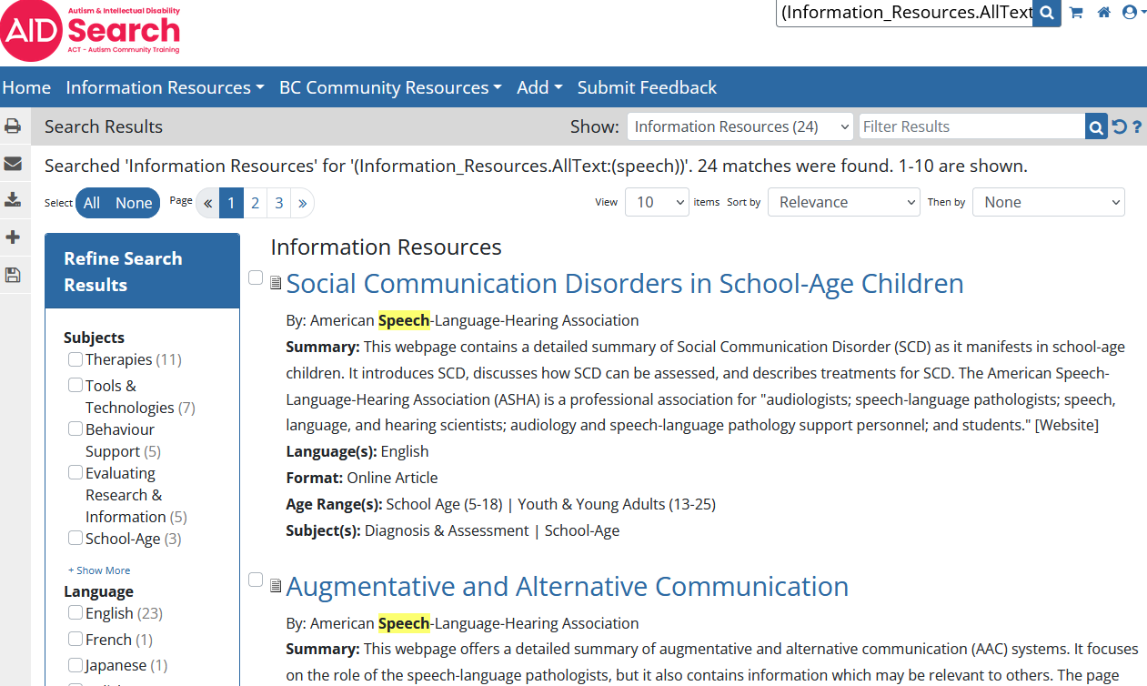
Task: Check the Therapies subject checkbox
Action: tap(75, 359)
